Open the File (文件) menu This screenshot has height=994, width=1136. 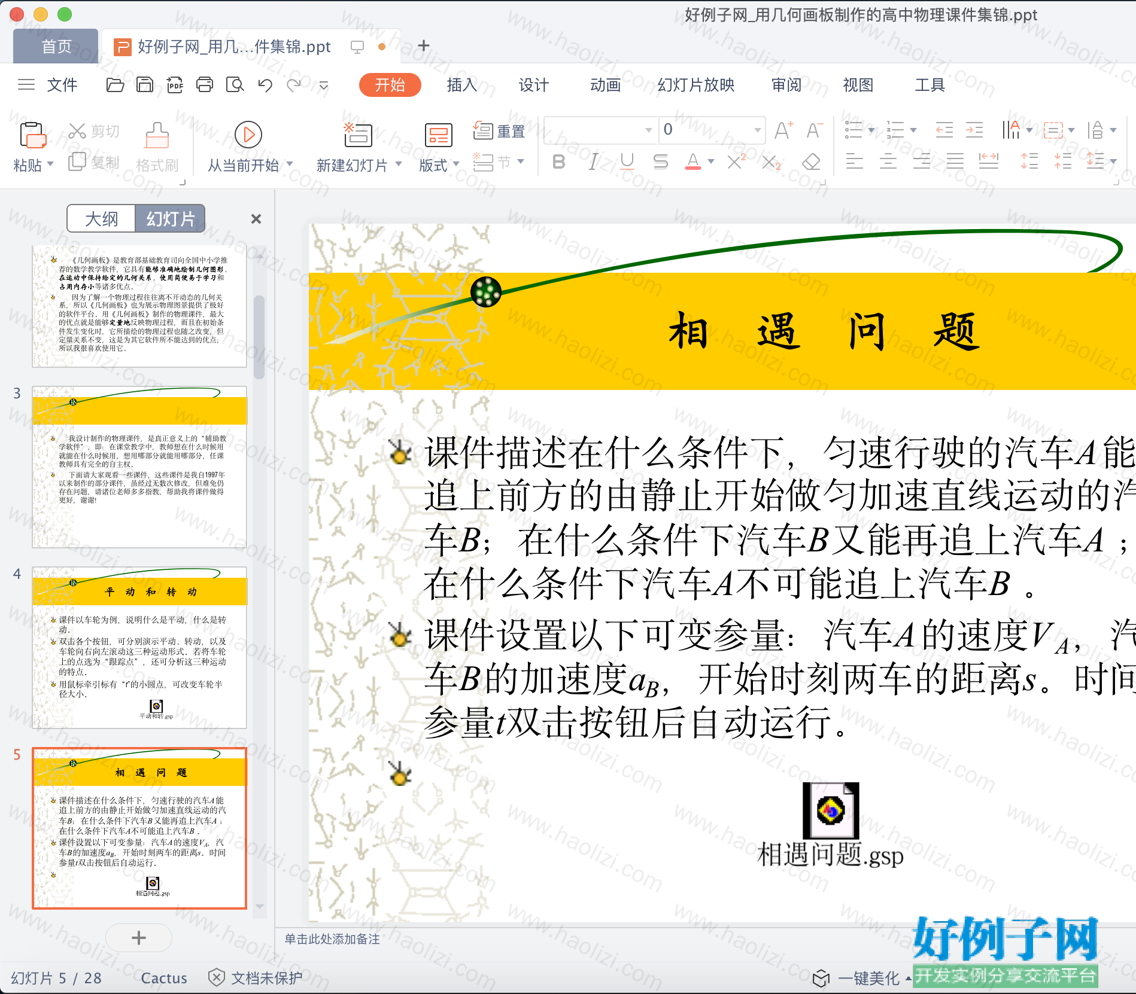[x=62, y=85]
